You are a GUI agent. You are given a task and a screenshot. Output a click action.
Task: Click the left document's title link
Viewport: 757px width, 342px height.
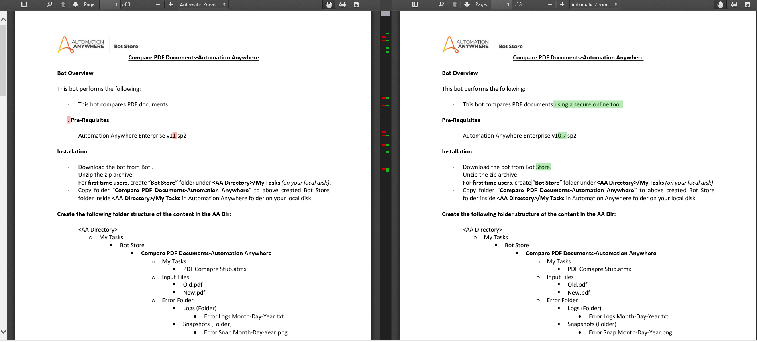193,57
